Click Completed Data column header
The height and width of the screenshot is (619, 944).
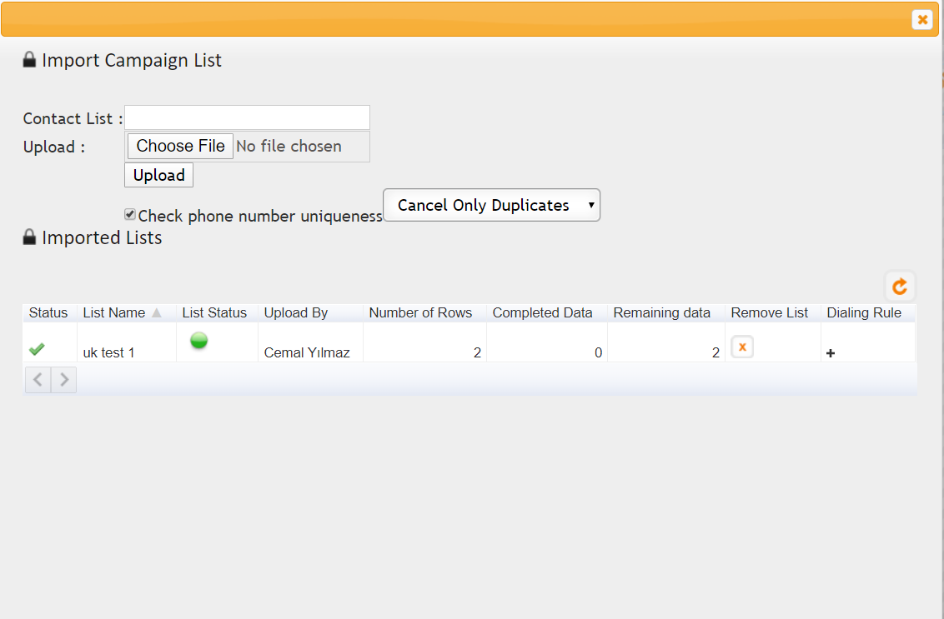547,312
